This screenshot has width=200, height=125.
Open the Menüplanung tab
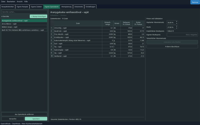point(66,7)
